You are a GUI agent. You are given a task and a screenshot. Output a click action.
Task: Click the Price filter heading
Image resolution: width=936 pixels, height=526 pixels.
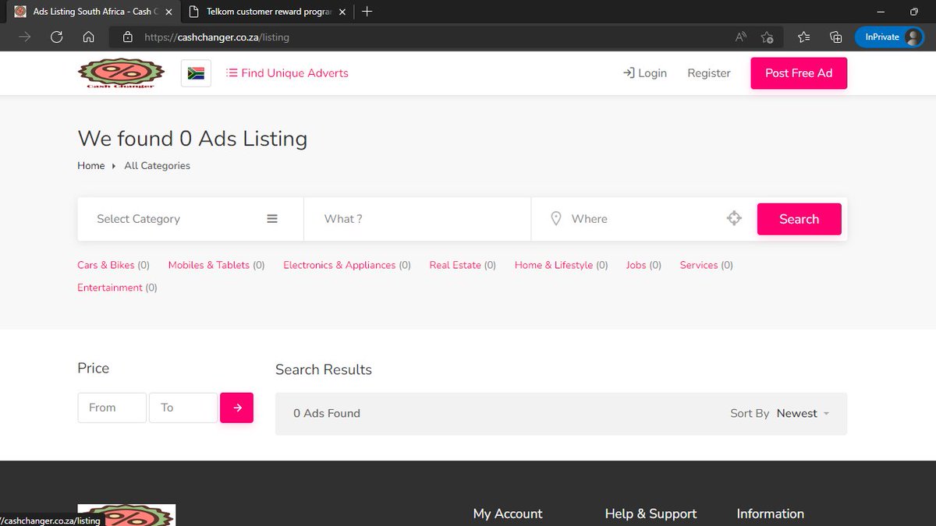(x=94, y=368)
